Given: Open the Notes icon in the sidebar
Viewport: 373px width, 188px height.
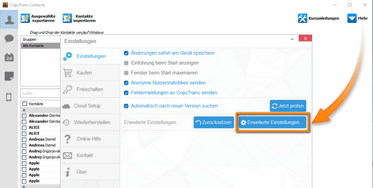Looking at the screenshot, I should tap(9, 76).
